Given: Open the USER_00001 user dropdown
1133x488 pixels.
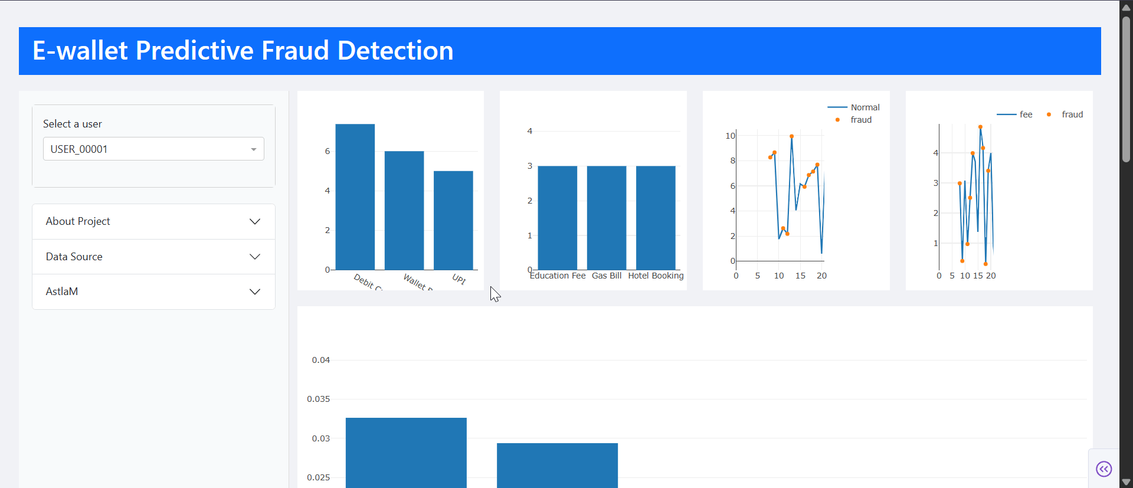Looking at the screenshot, I should [x=153, y=149].
